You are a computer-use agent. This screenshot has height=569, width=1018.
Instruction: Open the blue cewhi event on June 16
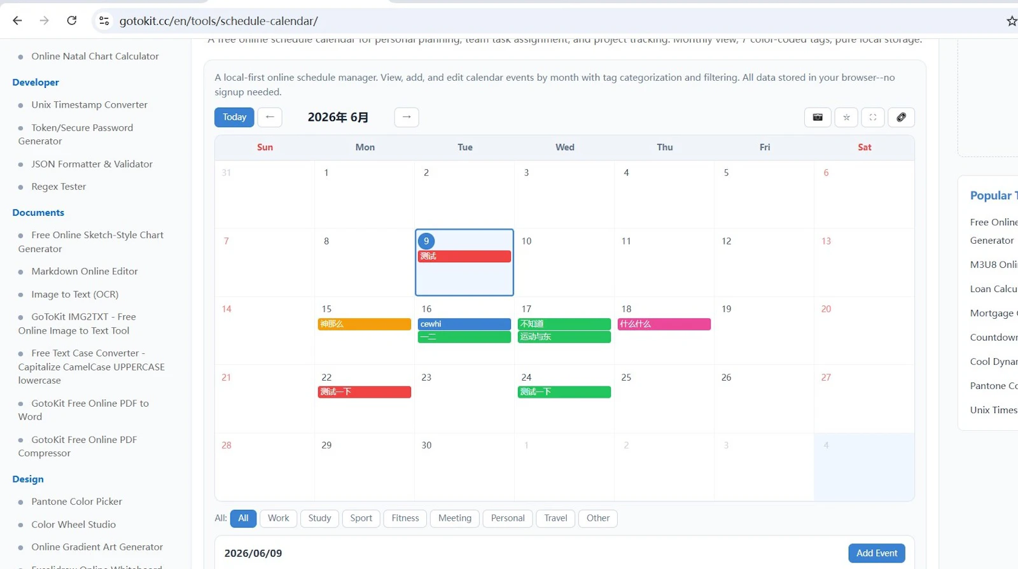(464, 324)
